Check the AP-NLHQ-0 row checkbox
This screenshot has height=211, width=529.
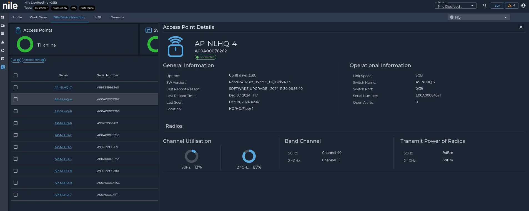point(16,87)
